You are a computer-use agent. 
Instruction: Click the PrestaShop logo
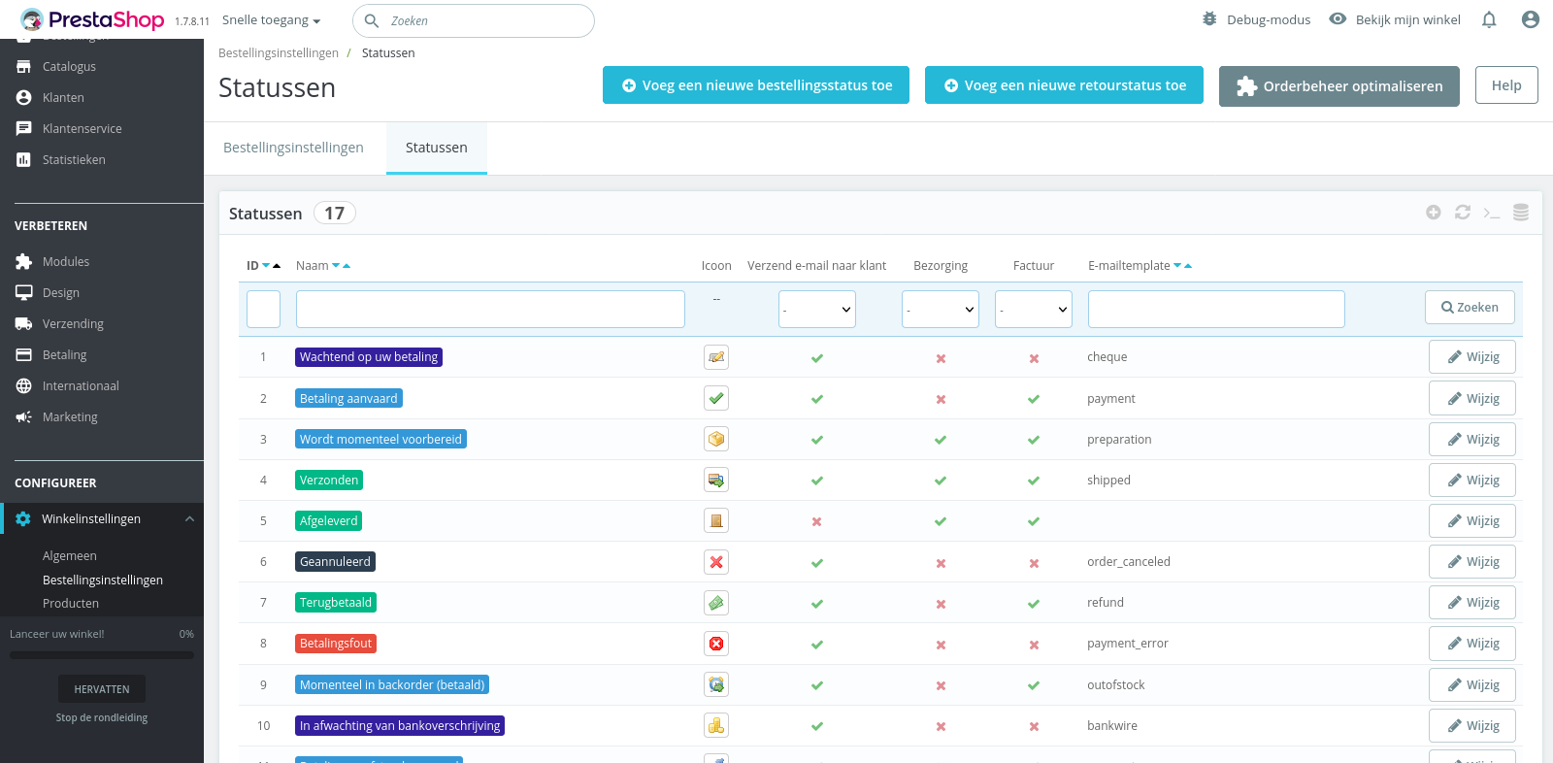coord(92,19)
